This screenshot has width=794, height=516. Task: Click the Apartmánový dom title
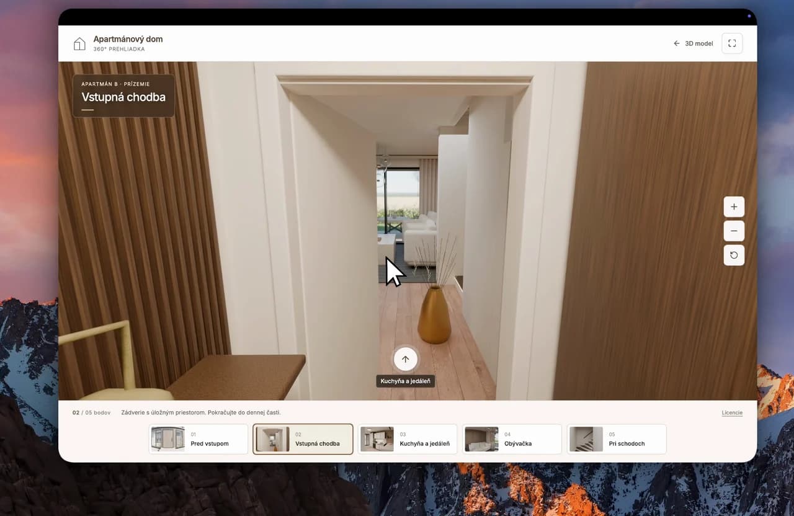(x=128, y=39)
